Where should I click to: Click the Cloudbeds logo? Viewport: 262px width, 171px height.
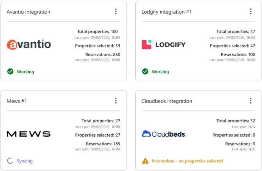tap(163, 134)
